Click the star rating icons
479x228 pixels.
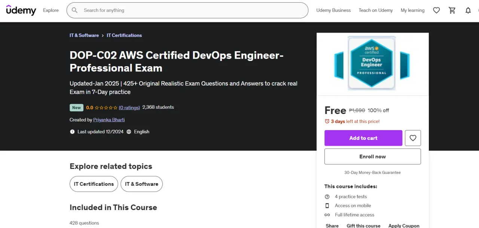coord(106,108)
